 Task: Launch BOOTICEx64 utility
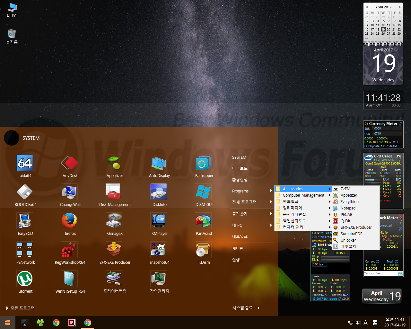[x=25, y=195]
